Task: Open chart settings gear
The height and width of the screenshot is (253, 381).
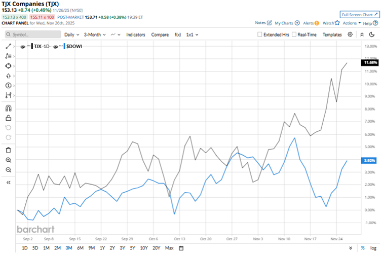Action: coord(350,34)
